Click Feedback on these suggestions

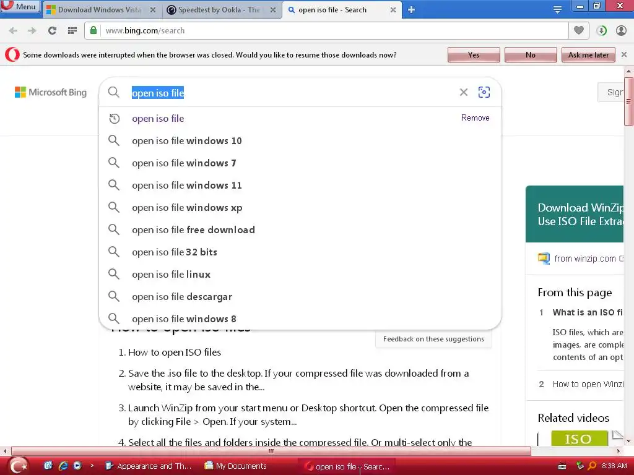tap(433, 339)
